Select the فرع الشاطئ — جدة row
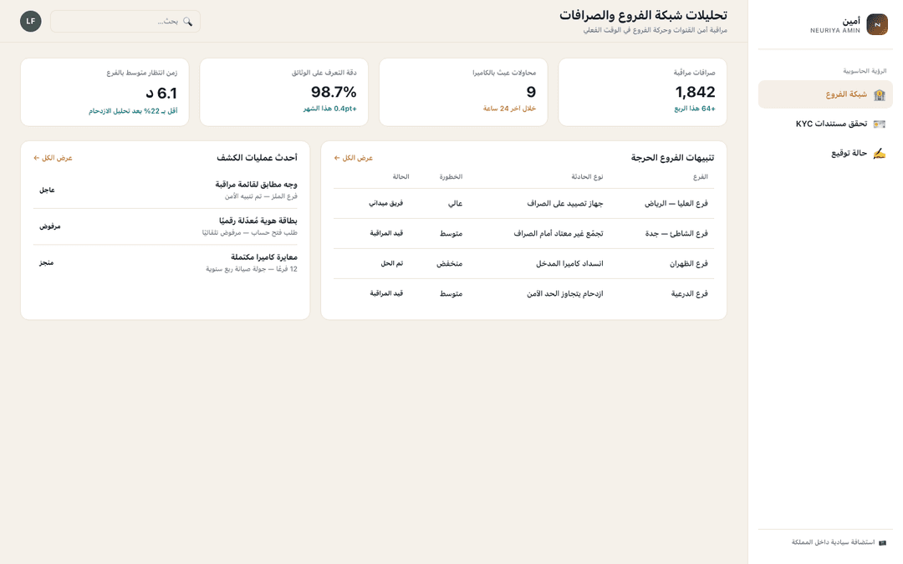Viewport: 903px width, 564px height. click(523, 234)
